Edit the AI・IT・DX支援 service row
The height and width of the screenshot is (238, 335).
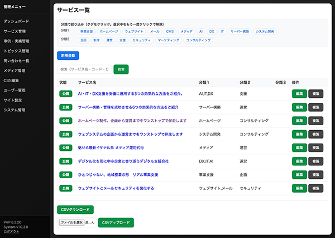coord(299,94)
